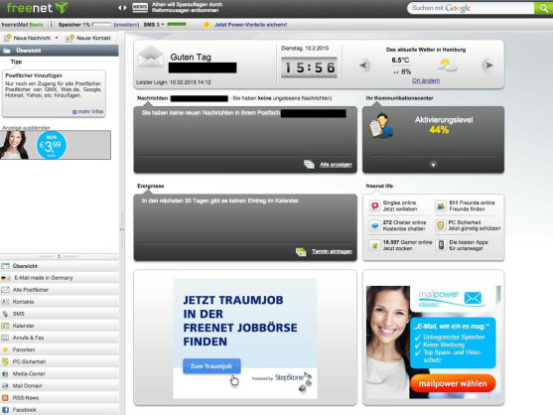
Task: Open Übersicht in the bottom navigation
Action: tap(60, 266)
